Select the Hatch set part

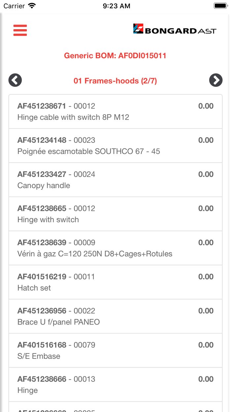pos(115,282)
